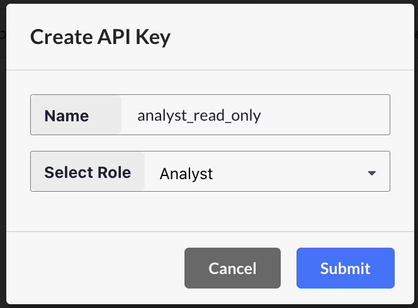This screenshot has width=418, height=308.
Task: Click the dark backdrop above the dialog
Action: click(x=208, y=2)
